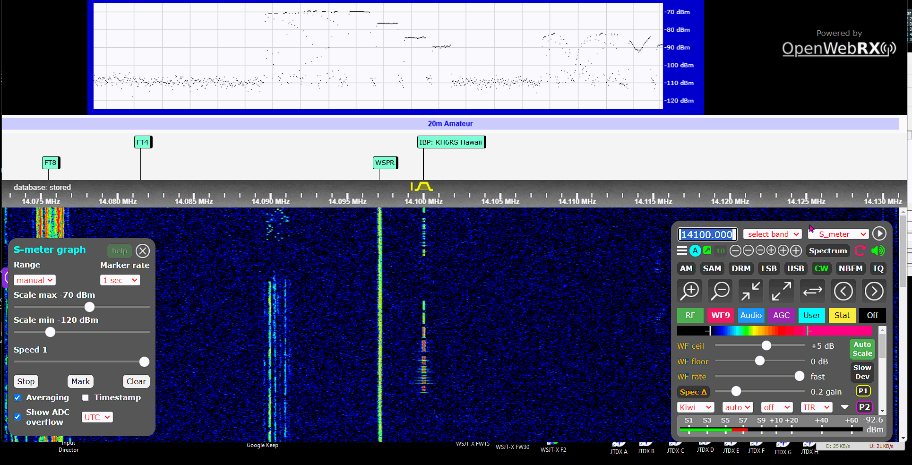Screen dimensions: 912x465
Task: Open the OpenWebRX logo link
Action: 839,48
